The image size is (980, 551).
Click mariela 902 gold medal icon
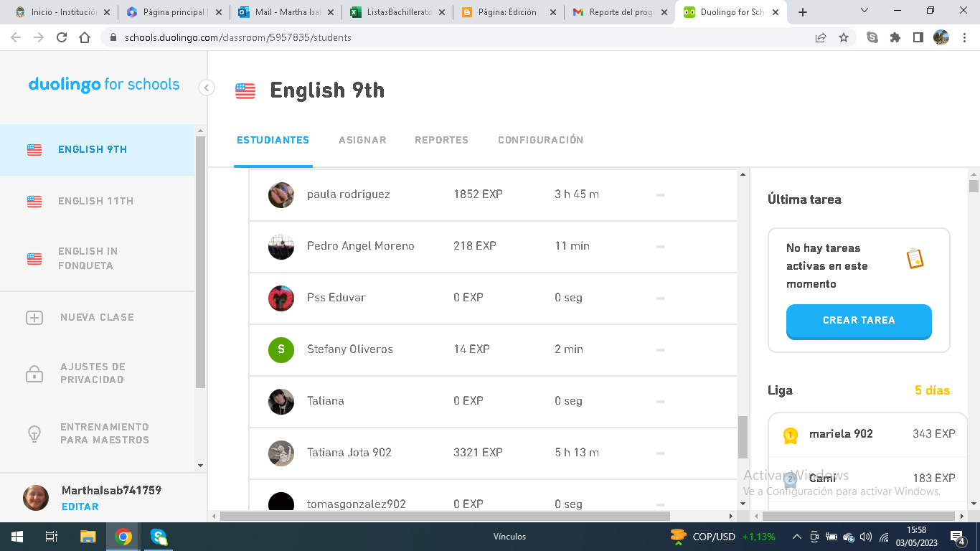tap(790, 435)
